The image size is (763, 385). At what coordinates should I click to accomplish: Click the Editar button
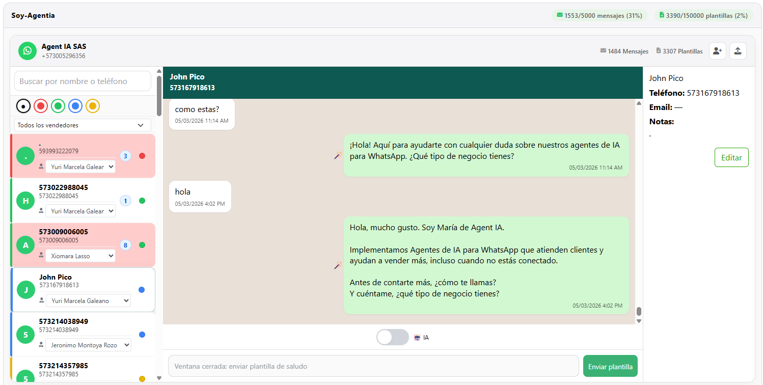[731, 157]
